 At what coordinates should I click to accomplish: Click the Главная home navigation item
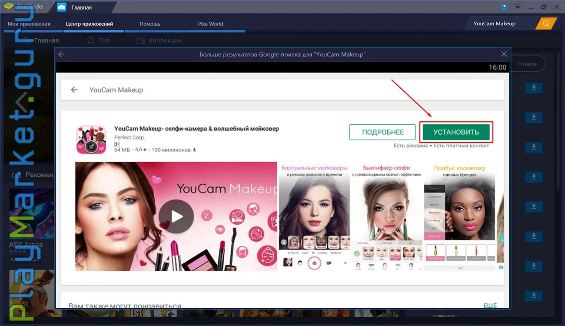pyautogui.click(x=40, y=40)
